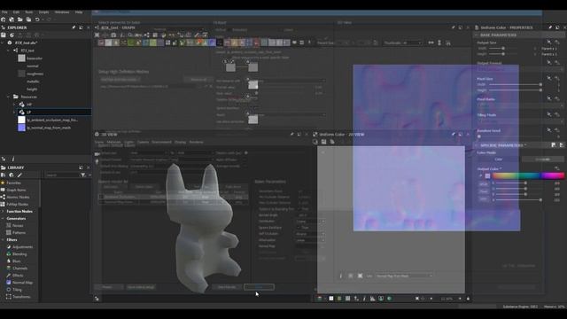This screenshot has height=319, width=567.
Task: Click the refresh icon in Explorer toolbar
Action: click(x=12, y=35)
